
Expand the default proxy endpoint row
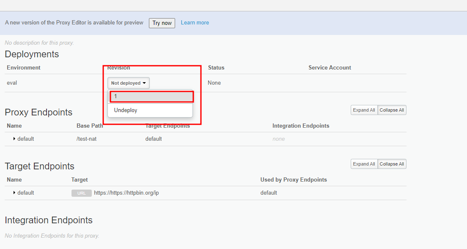pos(14,139)
